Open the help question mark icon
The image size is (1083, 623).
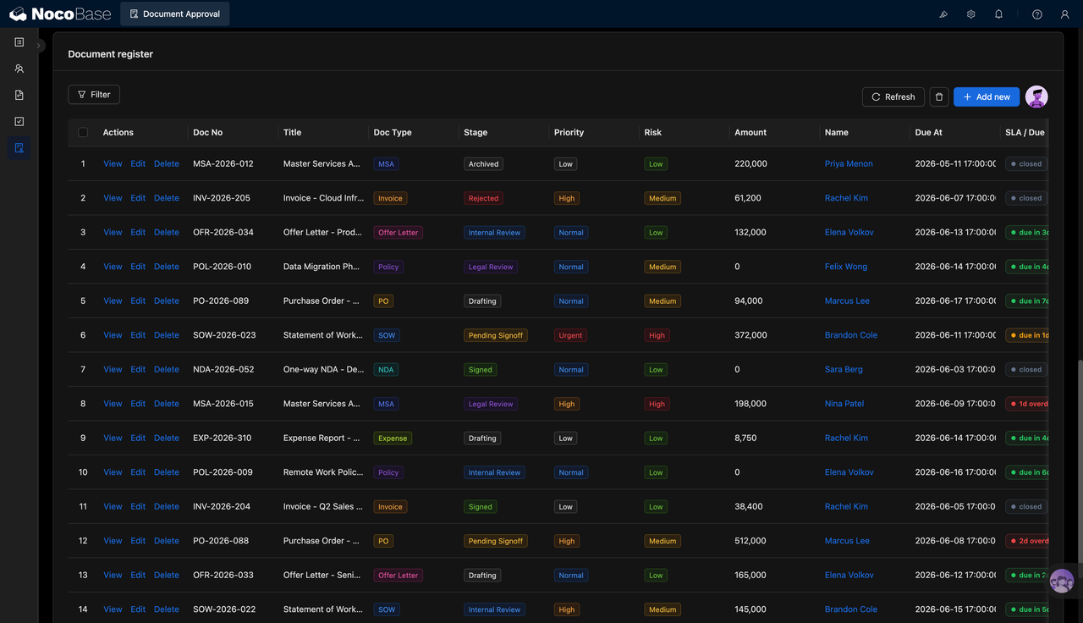pyautogui.click(x=1037, y=14)
